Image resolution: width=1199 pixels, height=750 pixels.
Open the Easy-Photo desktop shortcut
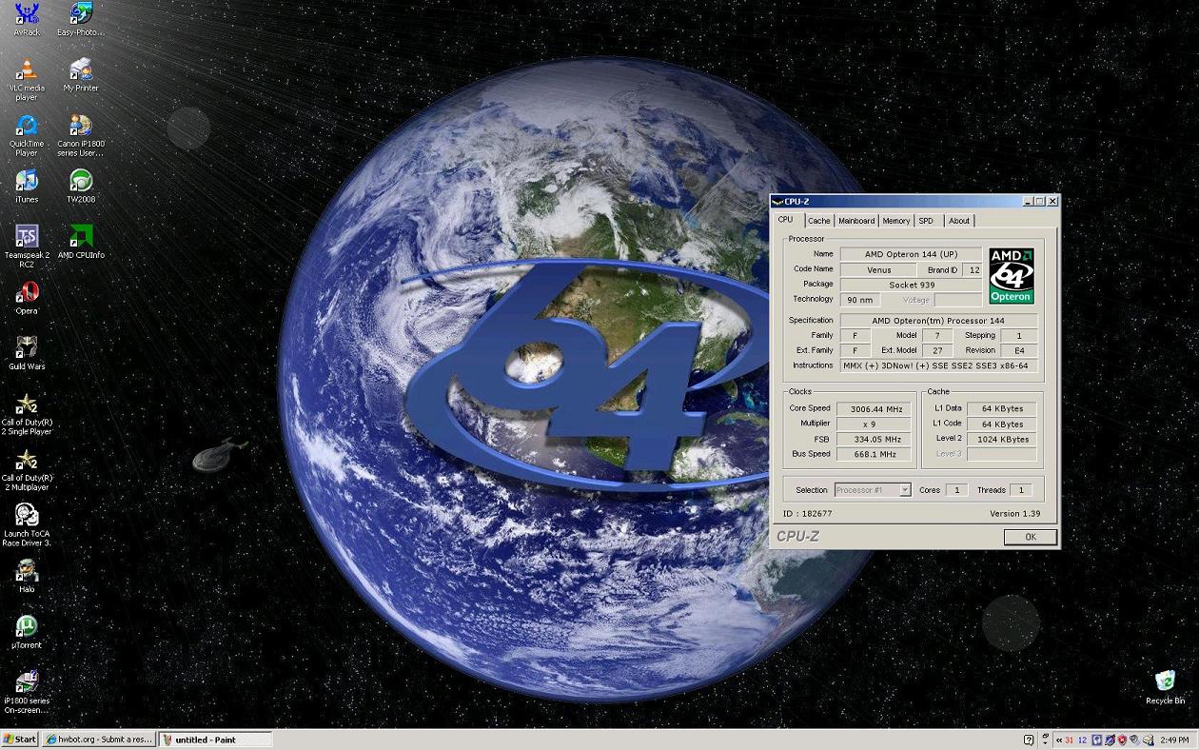(x=81, y=19)
